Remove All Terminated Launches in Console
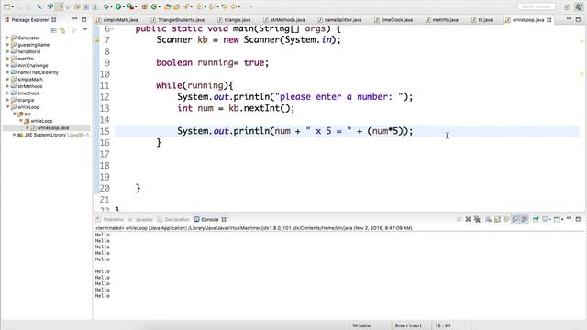Viewport: 587px width, 330px height. [477, 219]
